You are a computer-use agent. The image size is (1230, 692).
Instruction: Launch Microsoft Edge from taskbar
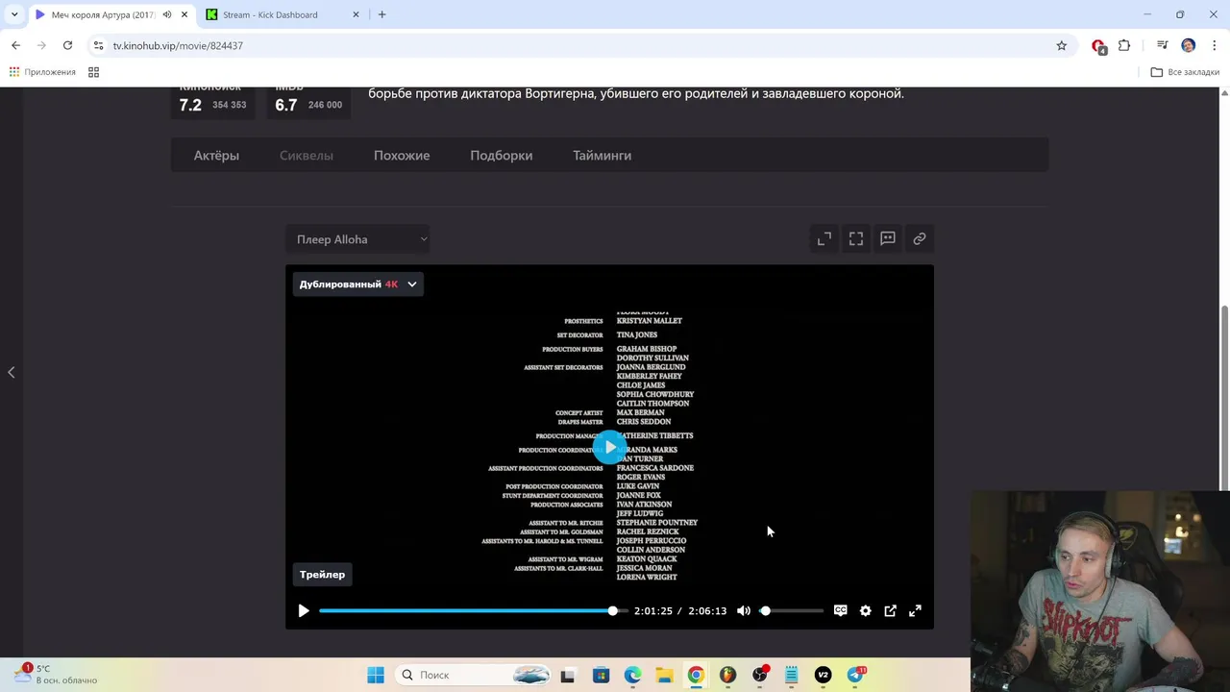pos(632,675)
